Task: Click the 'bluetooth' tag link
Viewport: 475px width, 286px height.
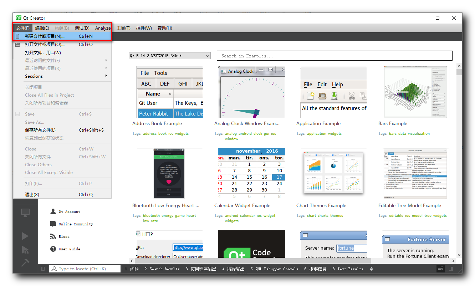Action: [152, 215]
